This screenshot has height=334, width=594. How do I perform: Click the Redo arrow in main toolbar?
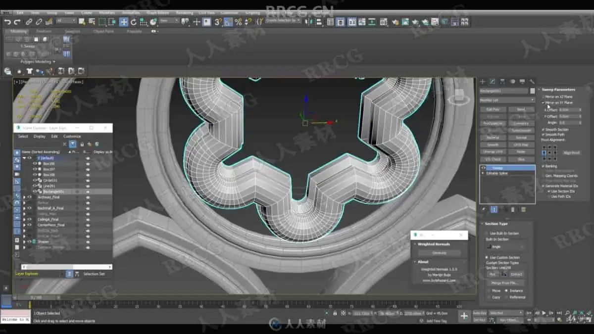(x=17, y=22)
